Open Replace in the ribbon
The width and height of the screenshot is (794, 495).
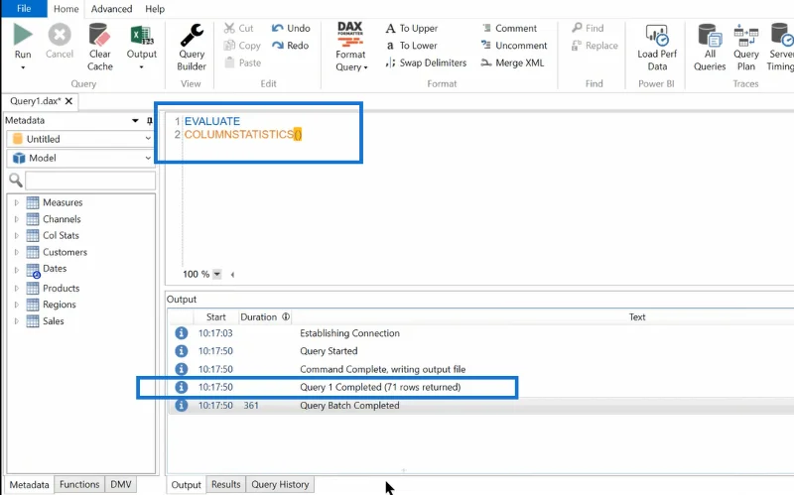point(595,46)
